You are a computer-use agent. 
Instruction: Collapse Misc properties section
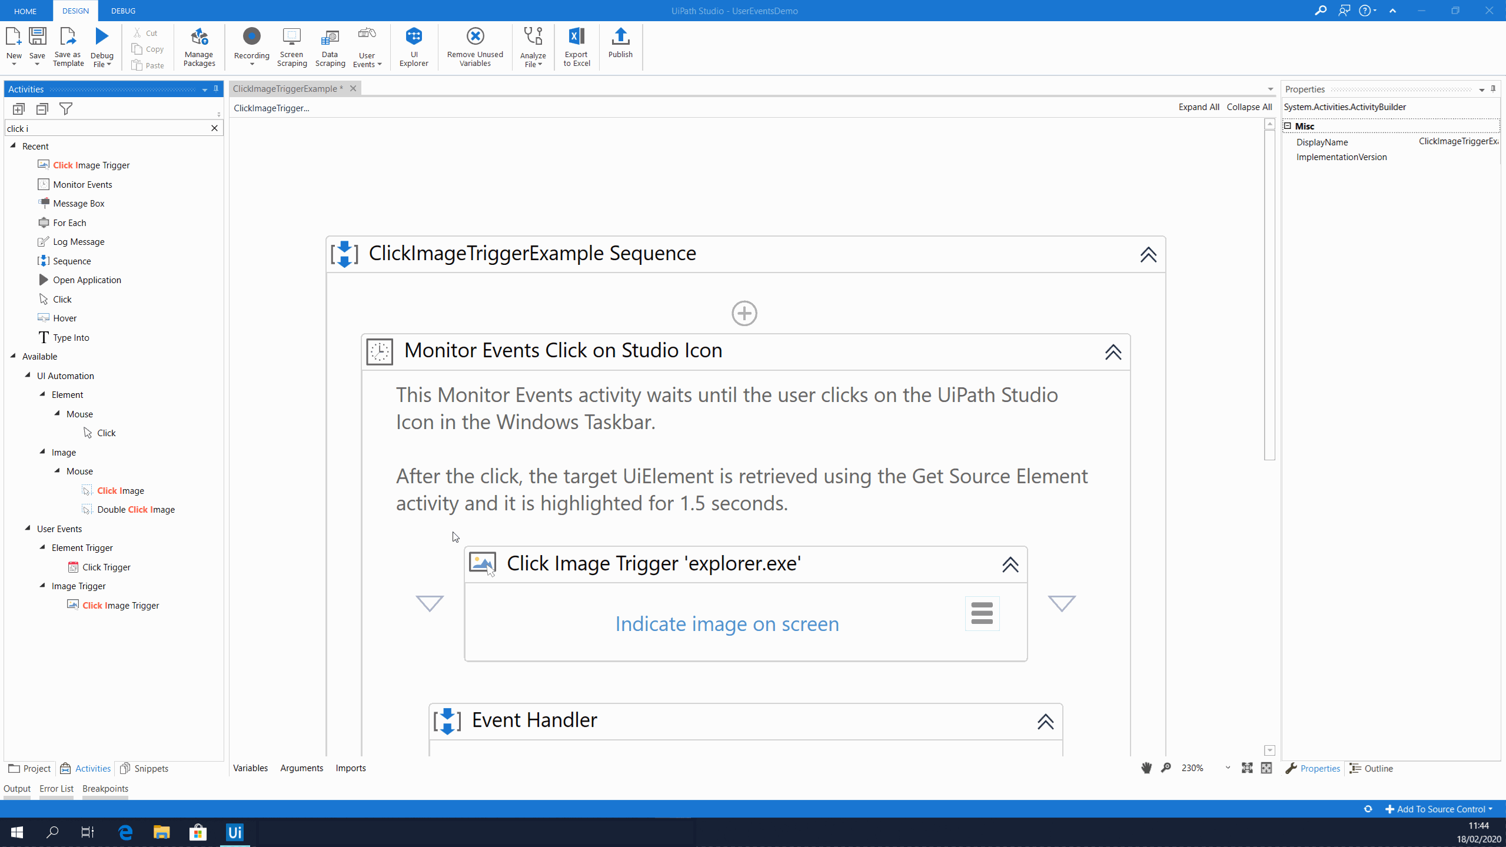pos(1287,126)
